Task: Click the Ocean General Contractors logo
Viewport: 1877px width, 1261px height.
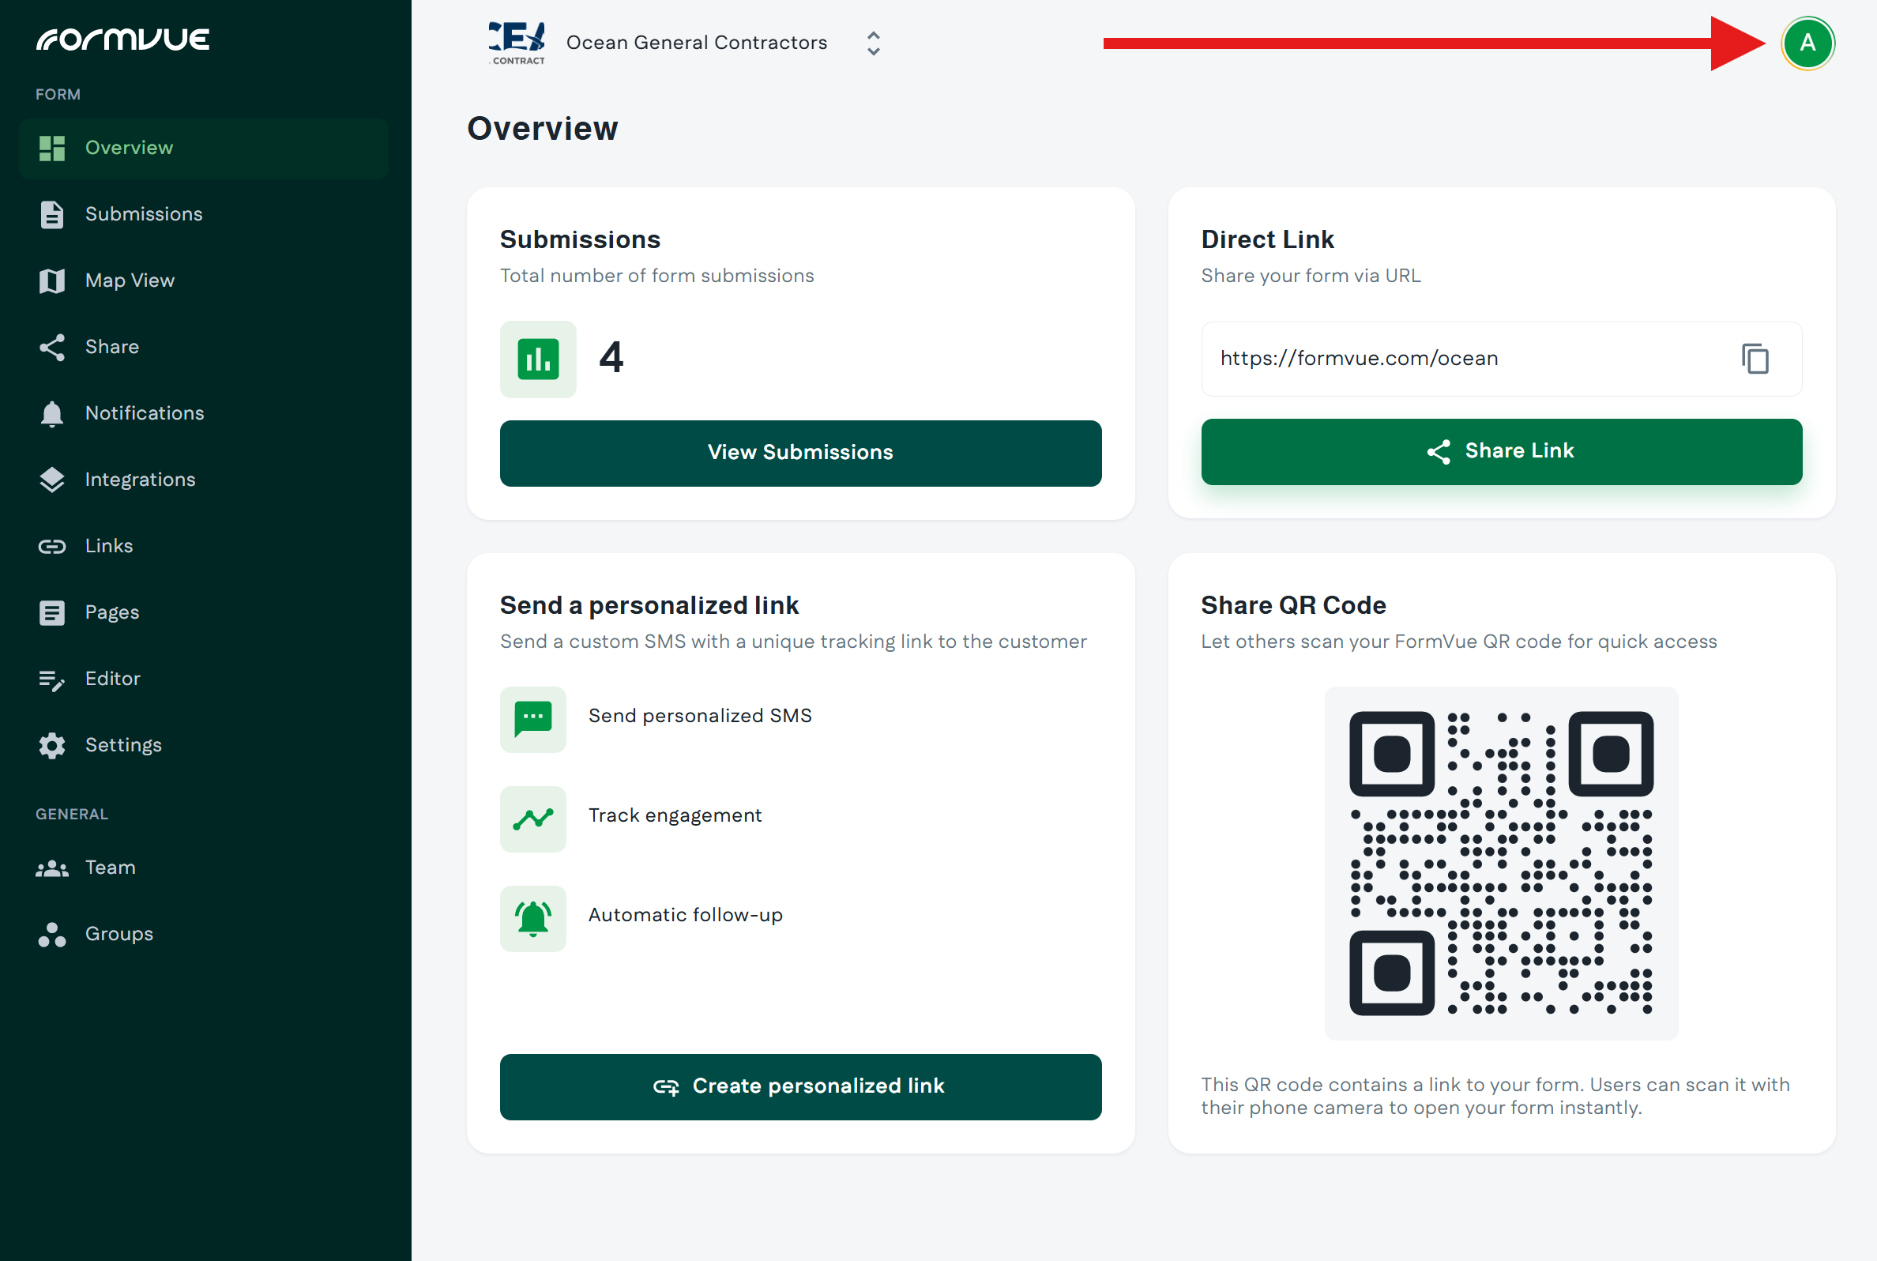Action: tap(517, 42)
